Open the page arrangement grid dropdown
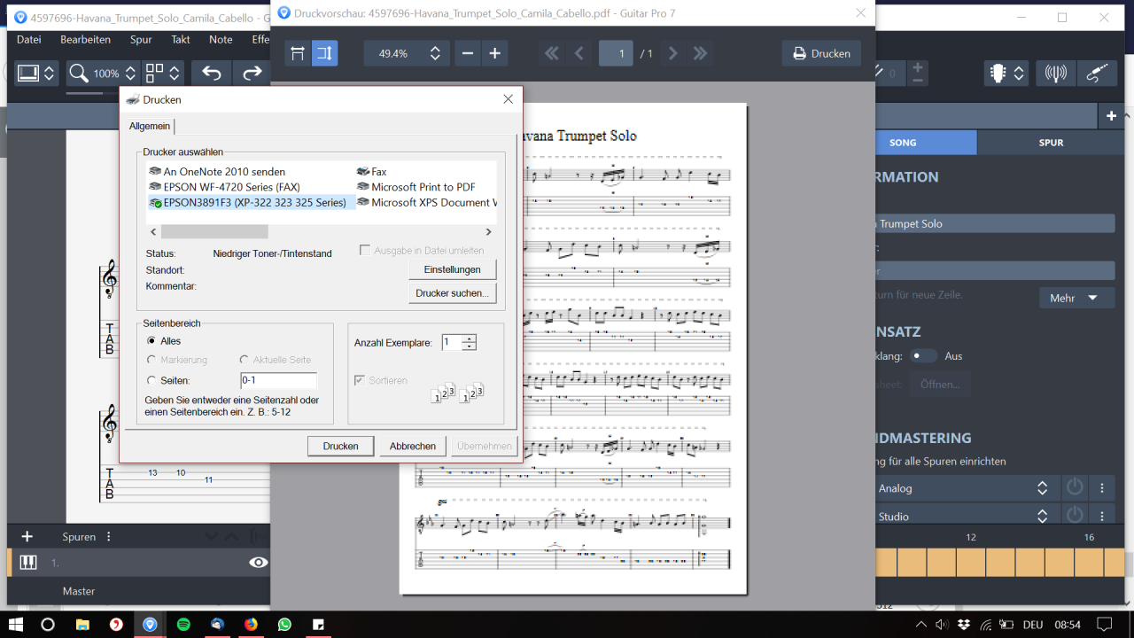This screenshot has width=1134, height=638. [164, 73]
